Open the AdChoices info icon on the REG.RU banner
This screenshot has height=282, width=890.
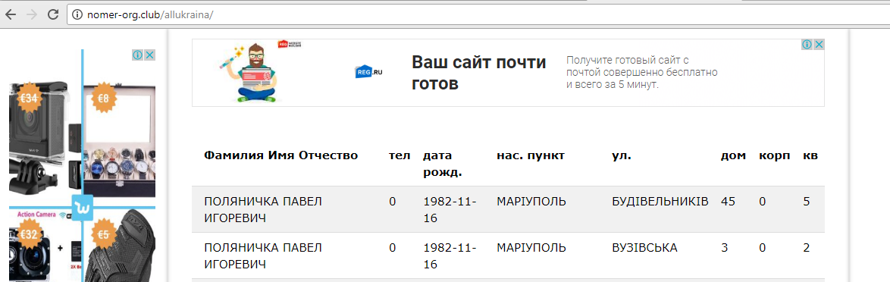pos(807,44)
